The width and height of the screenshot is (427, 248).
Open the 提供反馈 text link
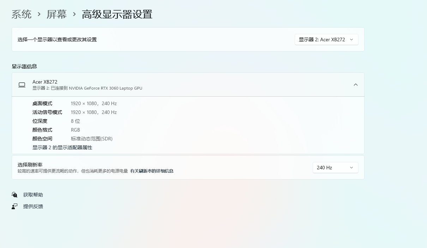point(33,206)
